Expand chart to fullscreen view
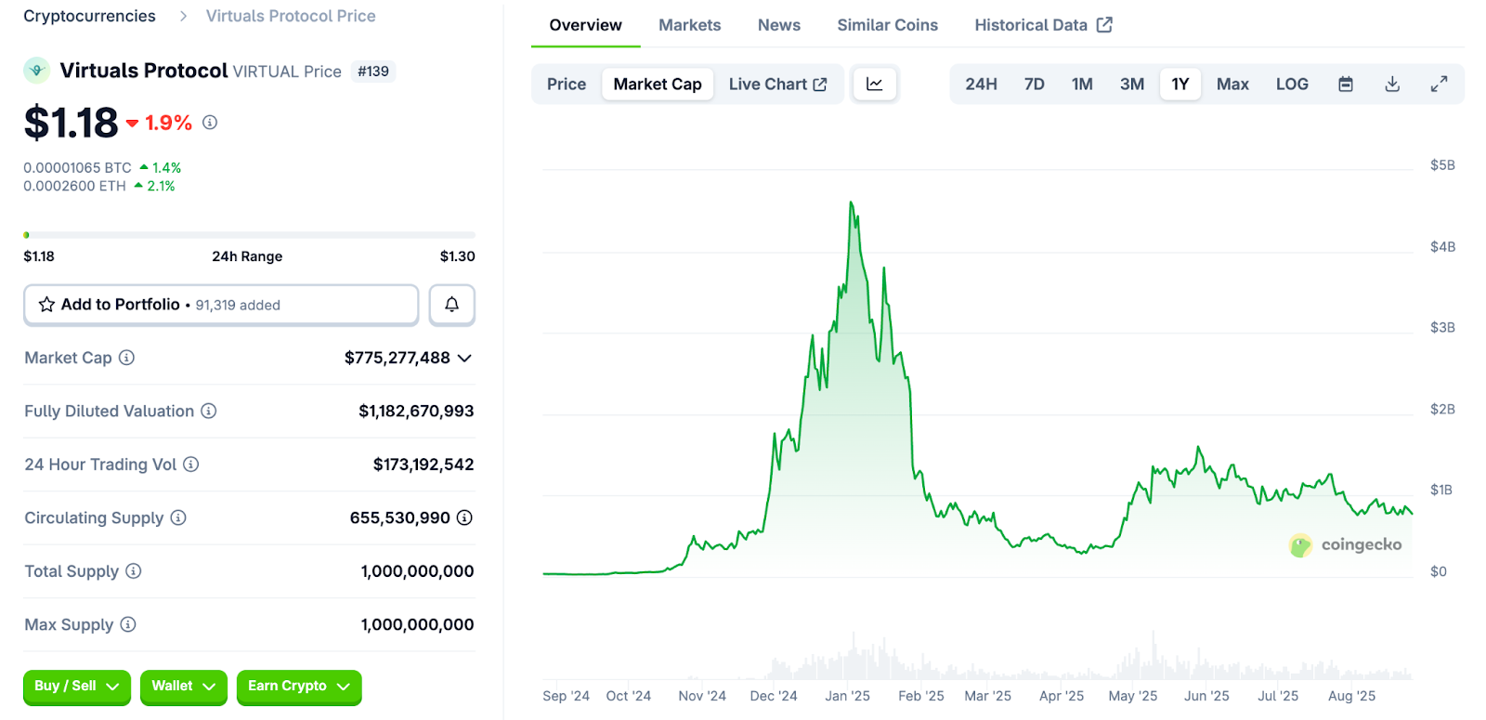 [1439, 85]
